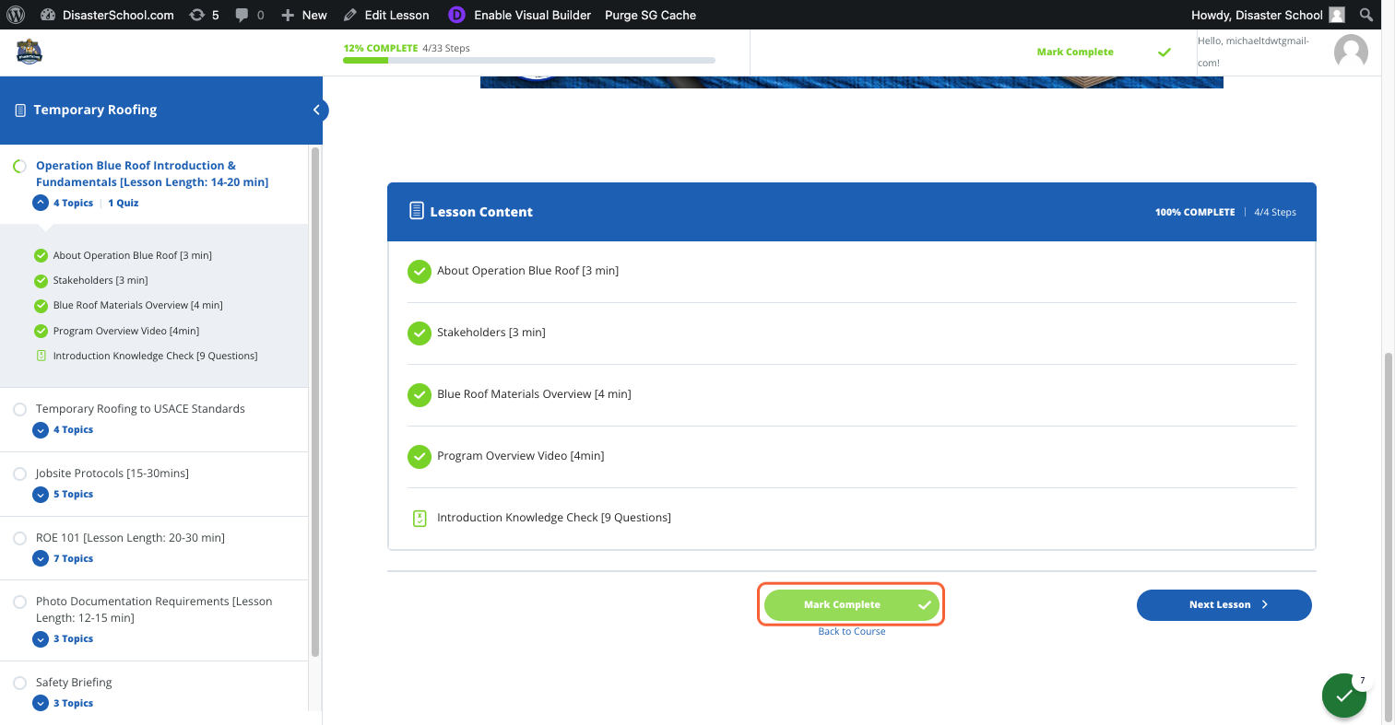Click Edit Lesson in admin bar
This screenshot has width=1395, height=725.
pos(386,15)
